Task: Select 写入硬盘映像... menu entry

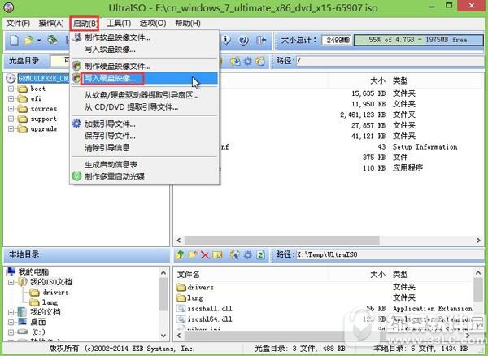Action: click(x=145, y=78)
